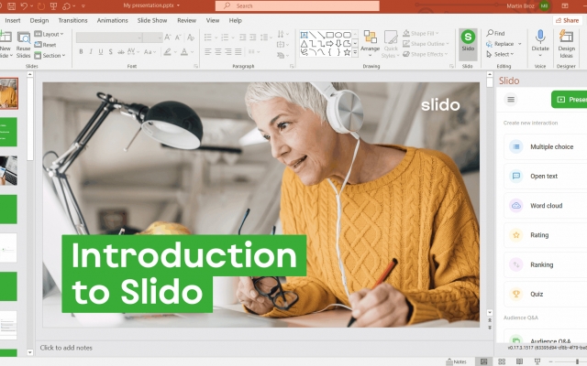Create a Quiz interaction
The height and width of the screenshot is (366, 587).
click(x=546, y=294)
